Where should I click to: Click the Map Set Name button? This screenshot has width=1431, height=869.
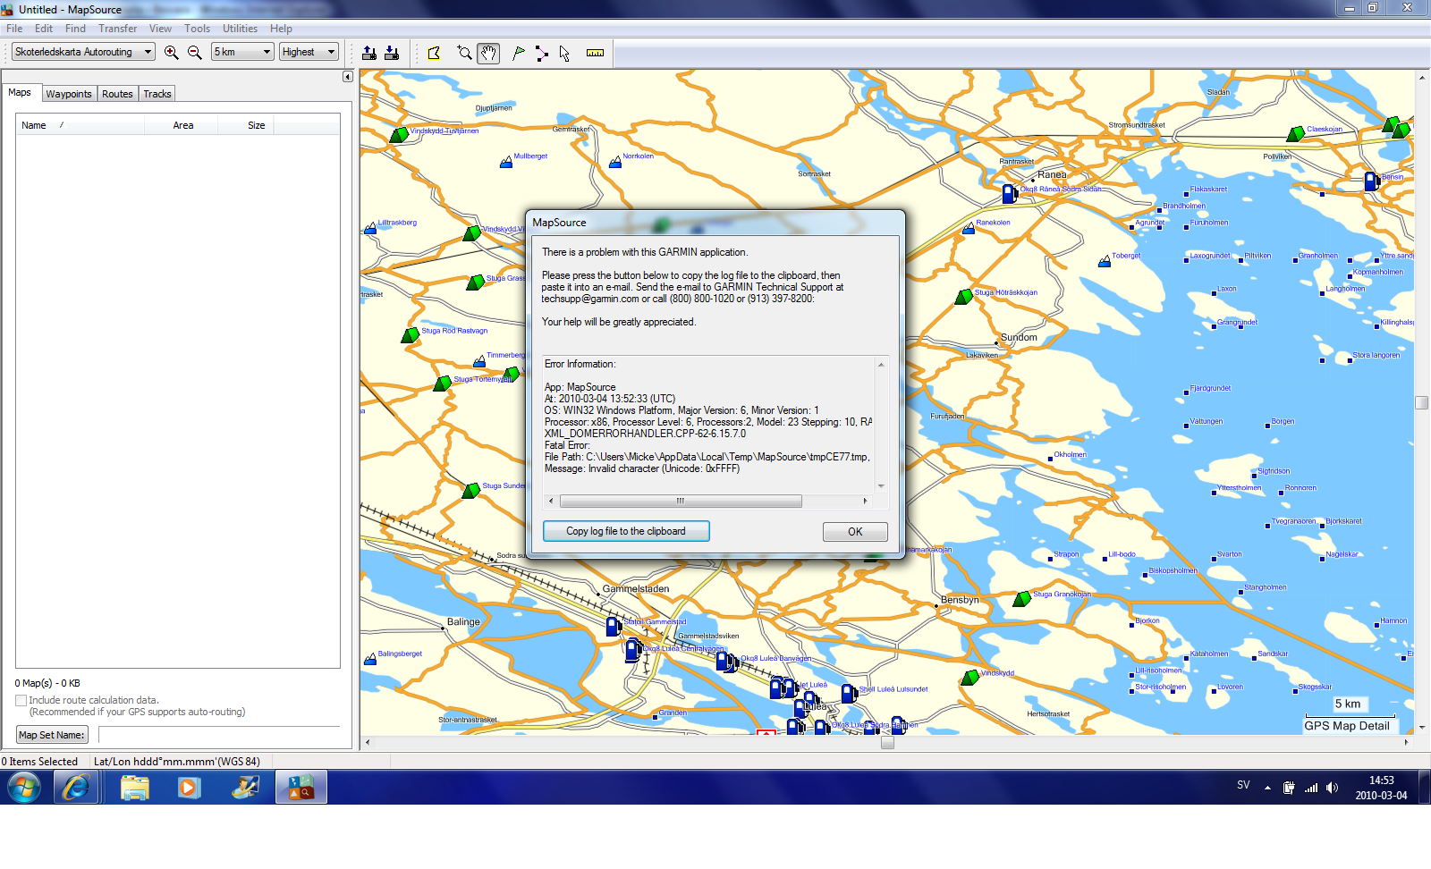pyautogui.click(x=52, y=735)
